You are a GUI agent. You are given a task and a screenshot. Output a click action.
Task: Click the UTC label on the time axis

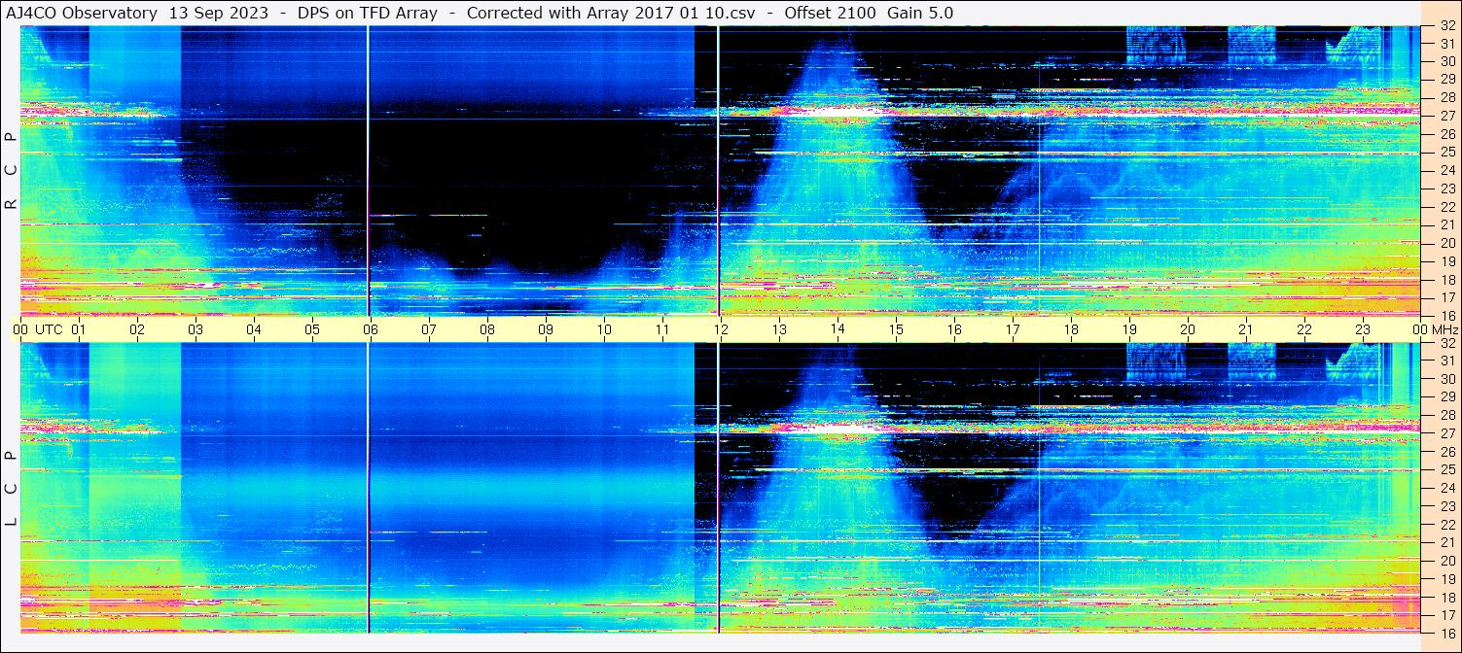[x=49, y=329]
